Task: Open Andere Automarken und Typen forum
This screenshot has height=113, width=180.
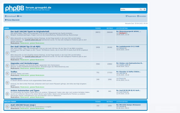Action: pyautogui.click(x=25, y=90)
